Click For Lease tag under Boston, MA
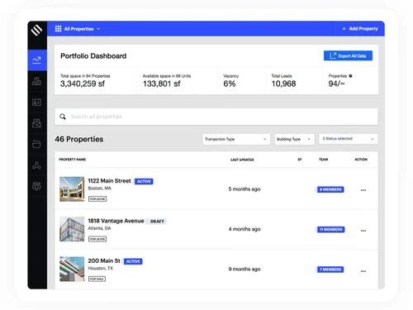The height and width of the screenshot is (310, 413). click(97, 198)
